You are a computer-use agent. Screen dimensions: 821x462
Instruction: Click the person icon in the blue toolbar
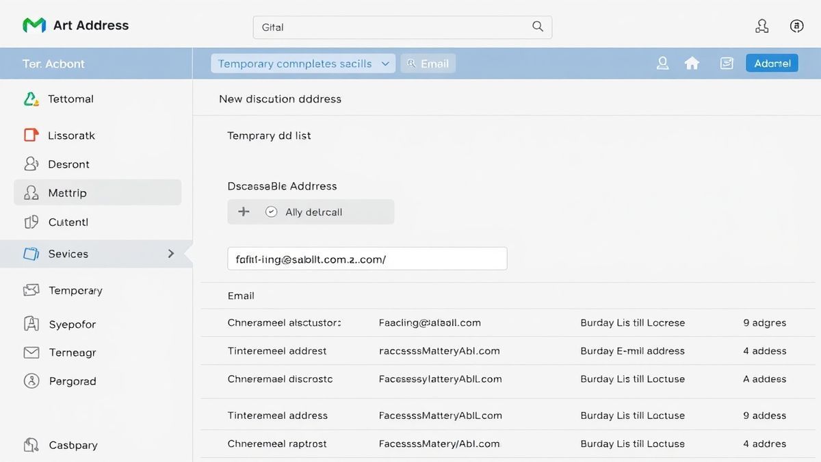click(662, 63)
